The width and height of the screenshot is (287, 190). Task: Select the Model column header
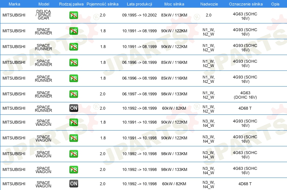[44, 4]
